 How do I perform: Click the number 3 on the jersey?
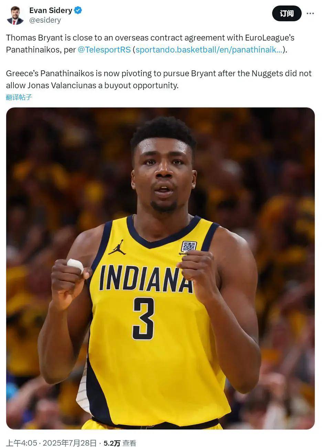[x=143, y=318]
